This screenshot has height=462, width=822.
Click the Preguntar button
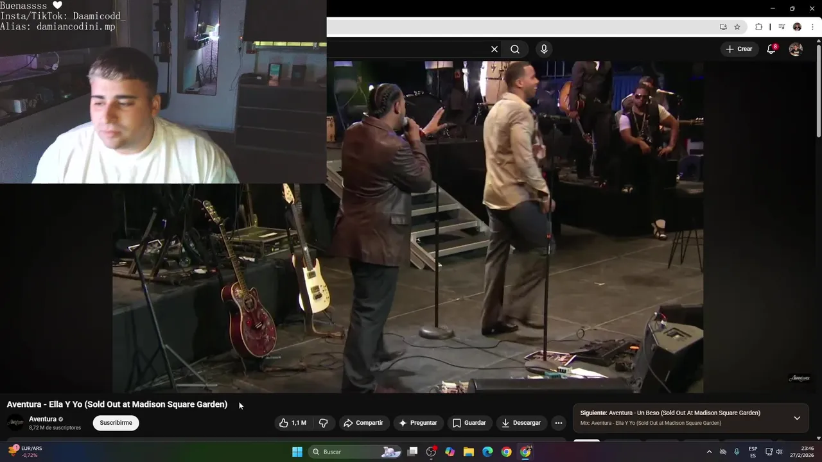[x=418, y=423]
